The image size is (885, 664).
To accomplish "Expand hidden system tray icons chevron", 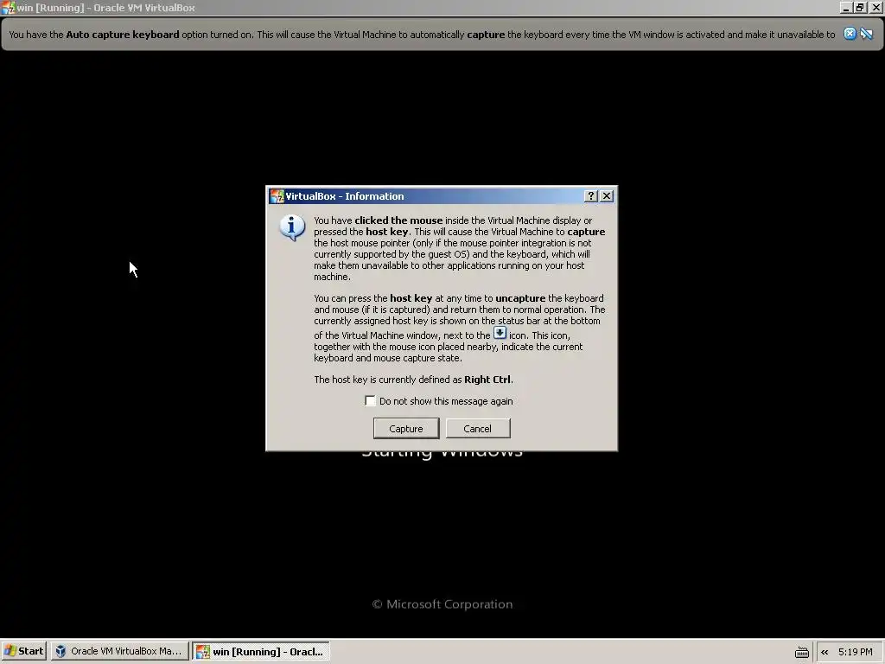I will point(825,652).
